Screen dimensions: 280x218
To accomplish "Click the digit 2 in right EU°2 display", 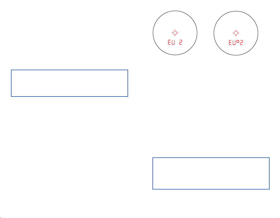I will click(241, 43).
